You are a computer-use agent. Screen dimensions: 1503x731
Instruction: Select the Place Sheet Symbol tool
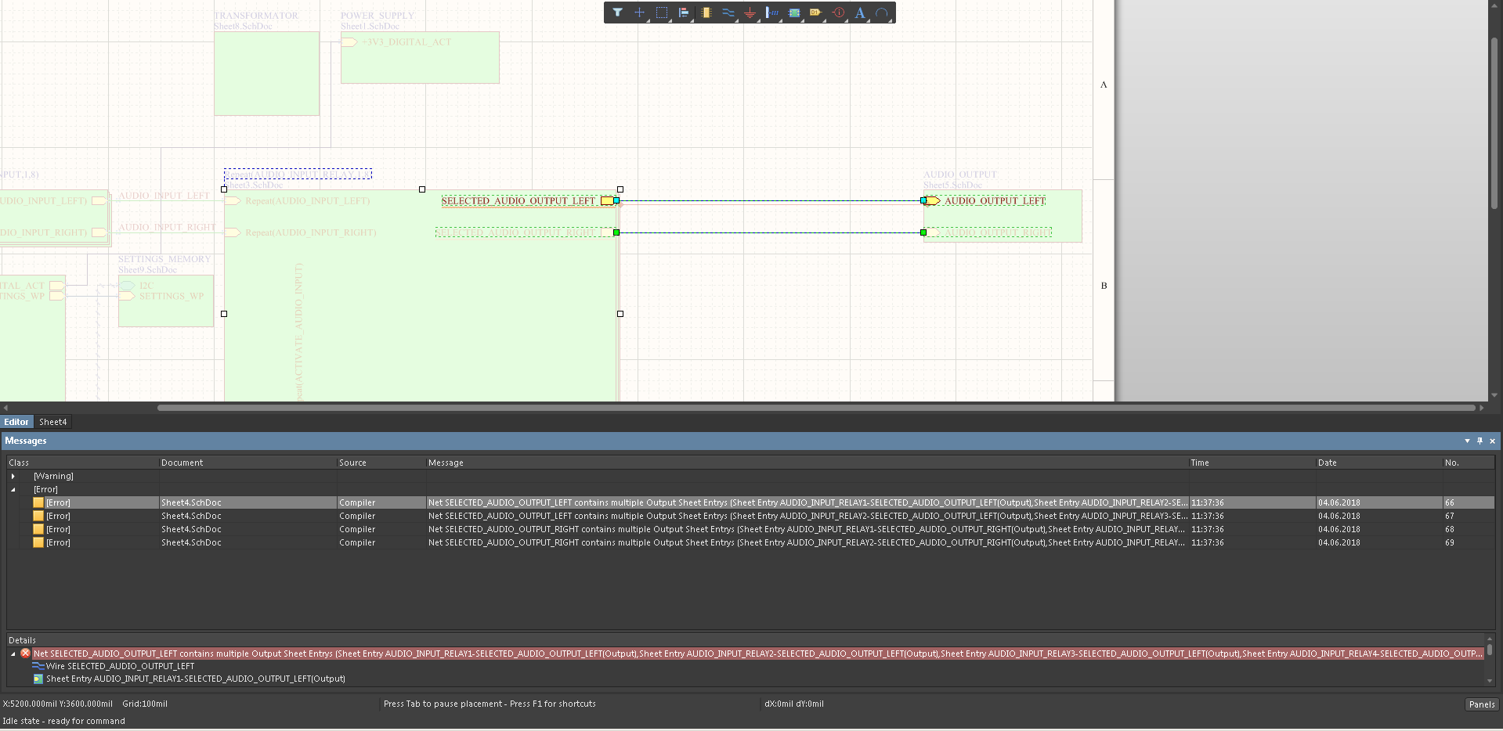click(x=794, y=13)
